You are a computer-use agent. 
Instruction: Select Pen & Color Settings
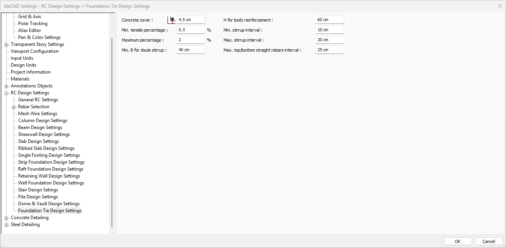39,37
